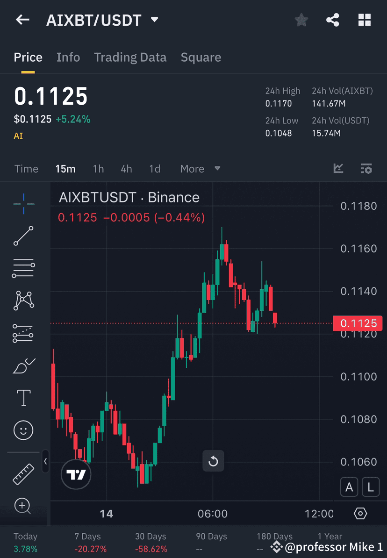Open the AIXBT/USDT pair selector dropdown
Image resolution: width=387 pixels, height=558 pixels.
pyautogui.click(x=154, y=20)
